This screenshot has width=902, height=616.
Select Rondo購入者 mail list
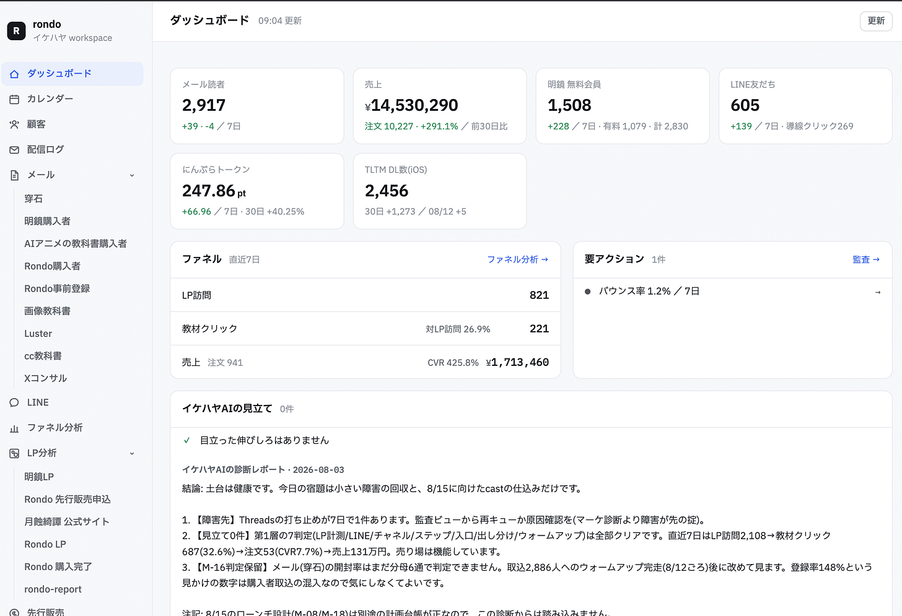tap(52, 266)
